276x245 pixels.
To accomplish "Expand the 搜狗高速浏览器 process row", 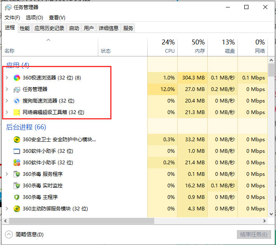I will point(7,101).
